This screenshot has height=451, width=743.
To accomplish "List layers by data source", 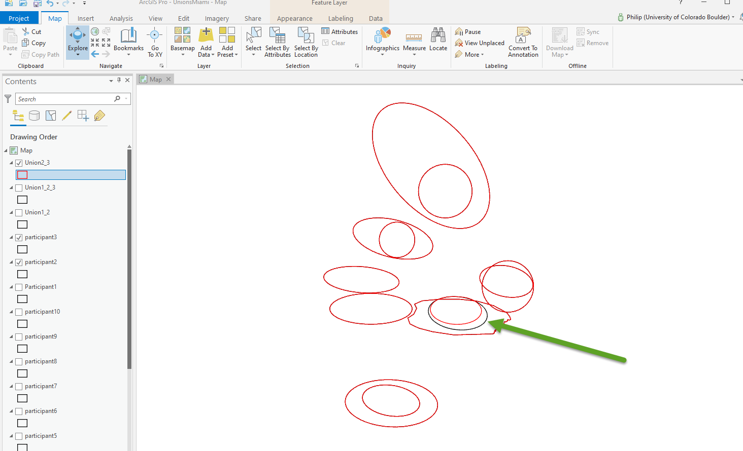I will point(35,116).
